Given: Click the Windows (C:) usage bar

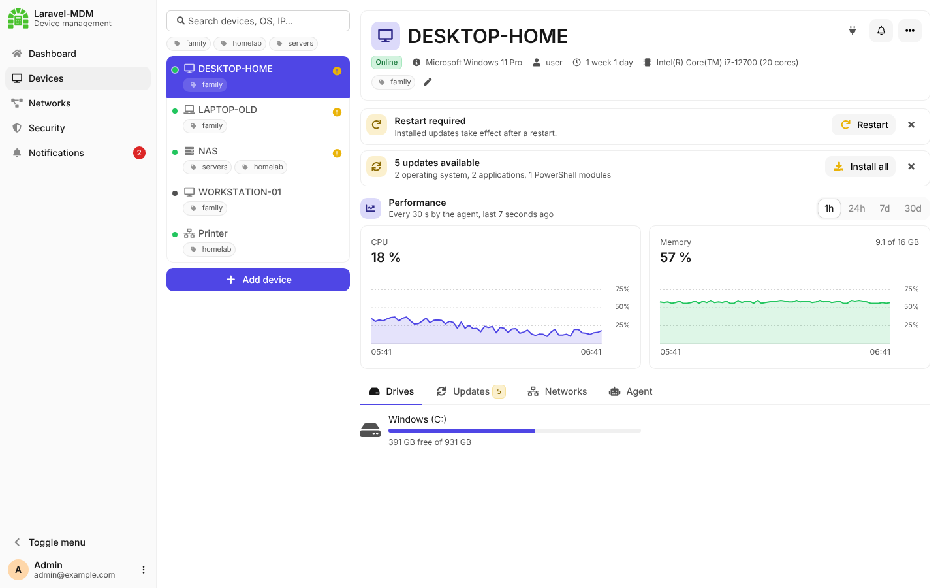Looking at the screenshot, I should [514, 431].
